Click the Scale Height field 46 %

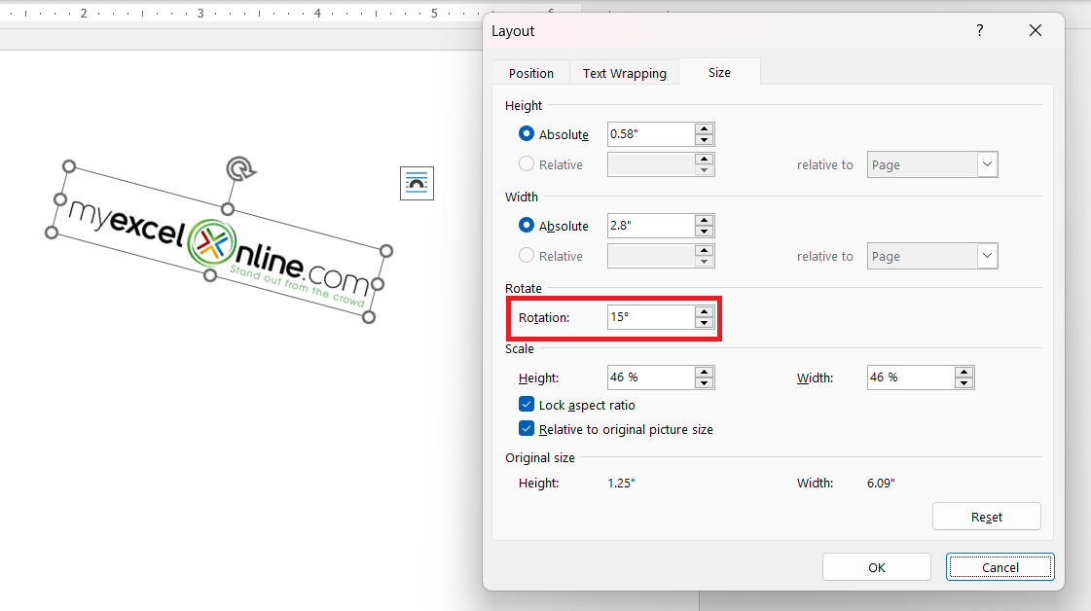[650, 377]
